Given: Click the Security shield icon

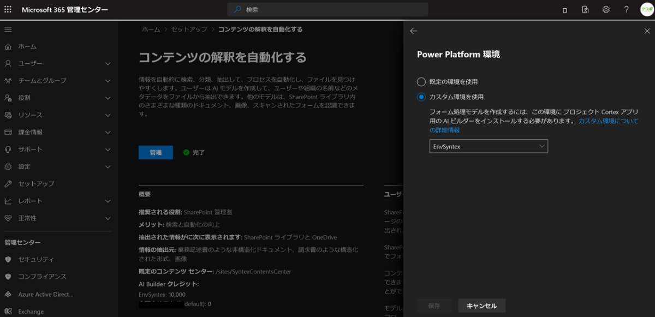Looking at the screenshot, I should click(8, 259).
